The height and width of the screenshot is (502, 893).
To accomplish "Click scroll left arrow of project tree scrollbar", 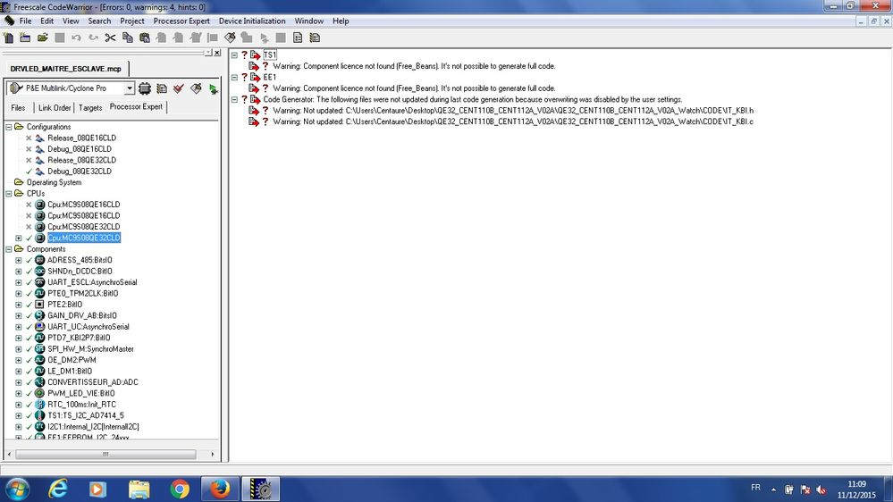I will (9, 454).
